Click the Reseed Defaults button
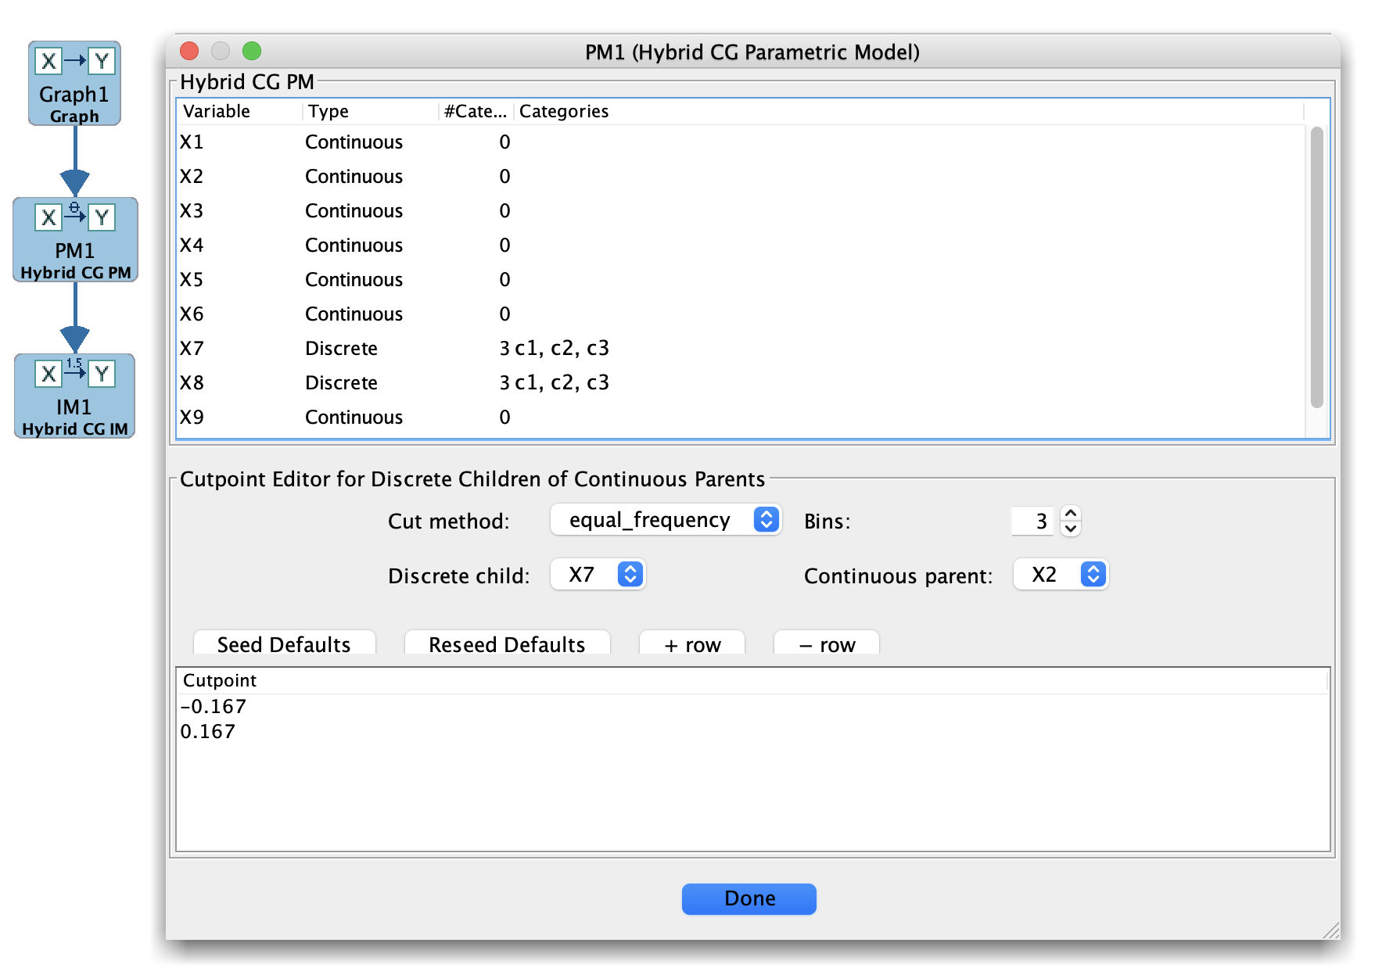 point(507,644)
